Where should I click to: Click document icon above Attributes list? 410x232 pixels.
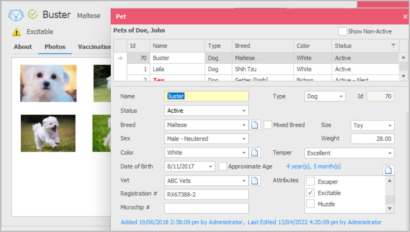point(388,170)
